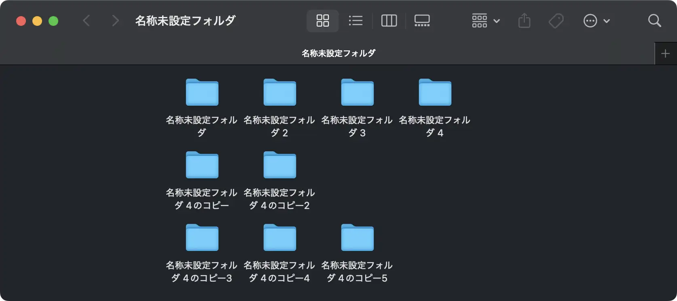Click the Share icon in toolbar

click(524, 21)
